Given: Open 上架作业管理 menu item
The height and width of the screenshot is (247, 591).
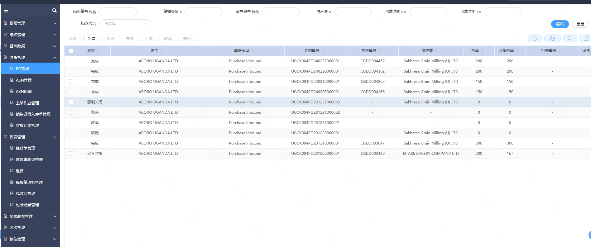Looking at the screenshot, I should point(30,103).
